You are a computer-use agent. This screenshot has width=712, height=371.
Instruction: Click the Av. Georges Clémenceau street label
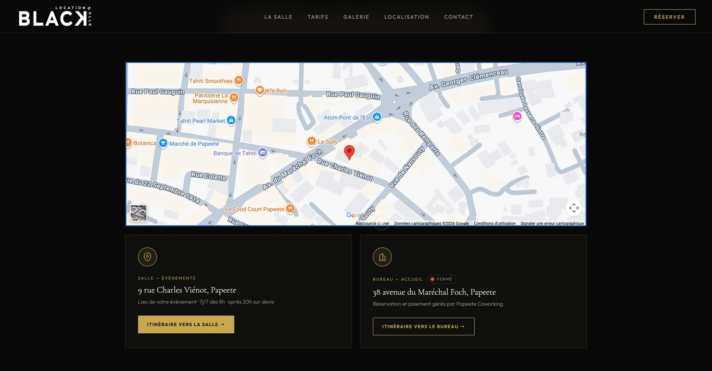click(469, 79)
